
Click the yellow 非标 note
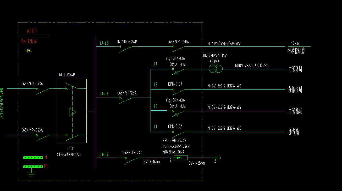[x=29, y=51]
